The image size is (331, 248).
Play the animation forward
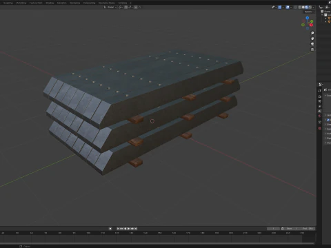pos(128,229)
